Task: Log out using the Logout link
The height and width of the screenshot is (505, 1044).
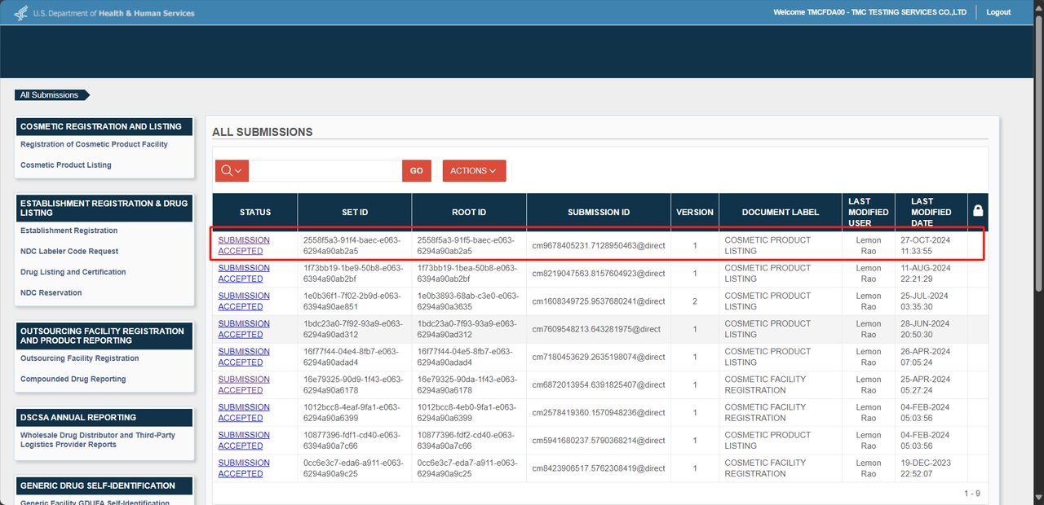Action: click(998, 12)
